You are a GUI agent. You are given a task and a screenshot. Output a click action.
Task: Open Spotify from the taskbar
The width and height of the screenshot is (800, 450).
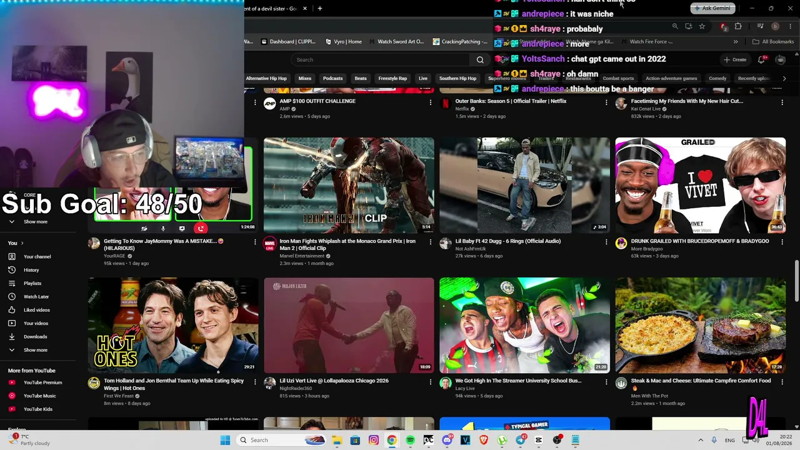410,440
